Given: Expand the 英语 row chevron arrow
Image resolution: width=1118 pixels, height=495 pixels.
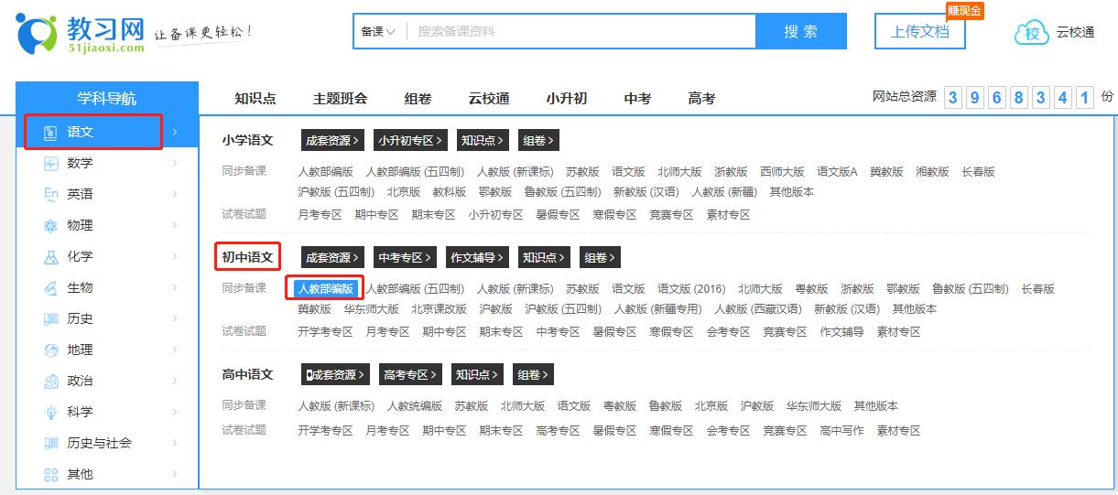Looking at the screenshot, I should tap(175, 194).
